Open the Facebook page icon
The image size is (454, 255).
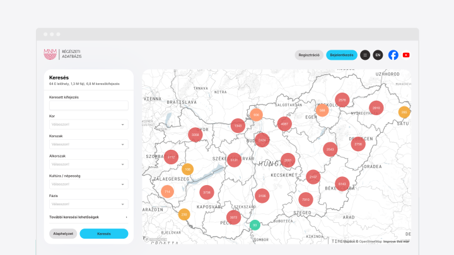click(x=393, y=55)
